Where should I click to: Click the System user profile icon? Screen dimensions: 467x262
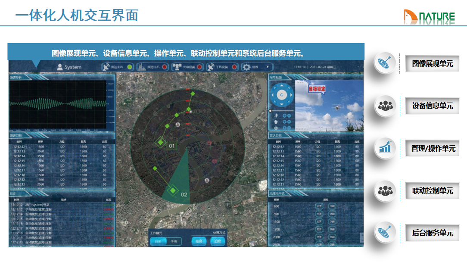tap(60, 67)
